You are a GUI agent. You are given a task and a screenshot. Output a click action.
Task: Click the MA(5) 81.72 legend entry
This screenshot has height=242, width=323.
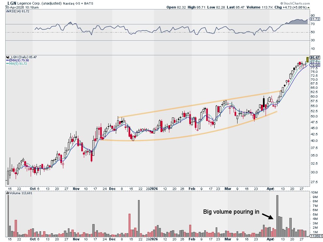[17, 64]
